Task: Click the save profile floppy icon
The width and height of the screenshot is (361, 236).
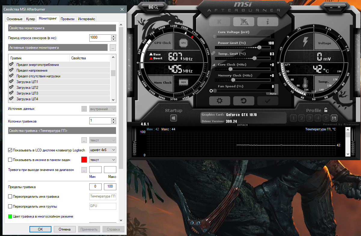Action: (x=334, y=118)
